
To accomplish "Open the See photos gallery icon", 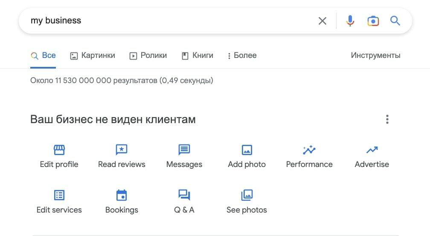I will point(247,195).
